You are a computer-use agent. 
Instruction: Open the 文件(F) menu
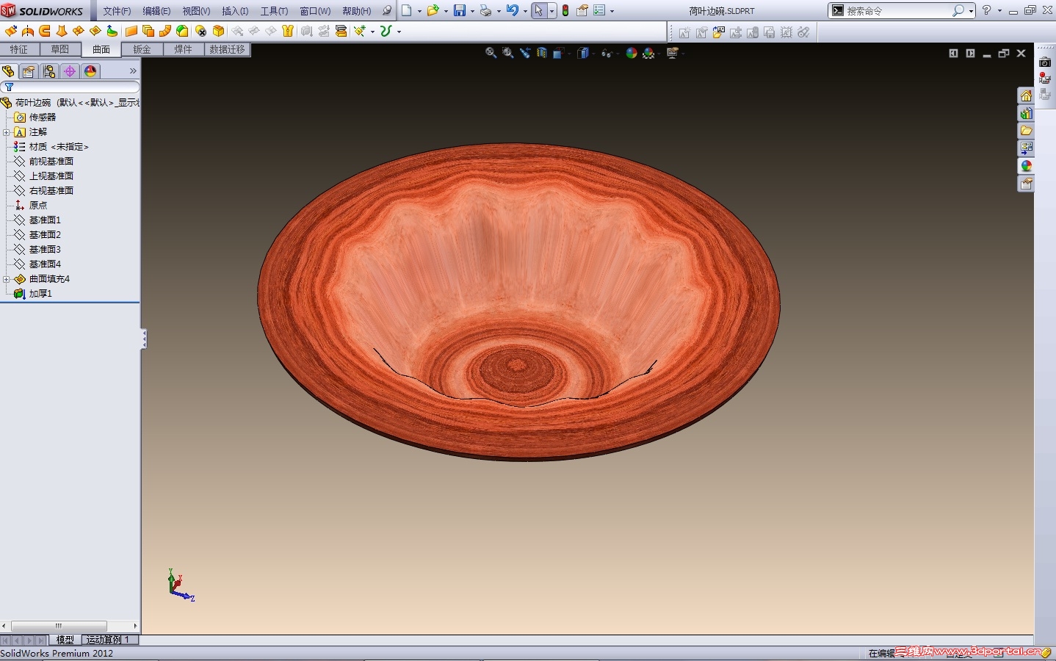coord(117,11)
